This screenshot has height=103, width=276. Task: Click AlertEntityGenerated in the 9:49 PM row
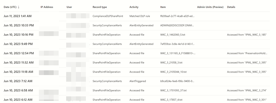click(141, 44)
